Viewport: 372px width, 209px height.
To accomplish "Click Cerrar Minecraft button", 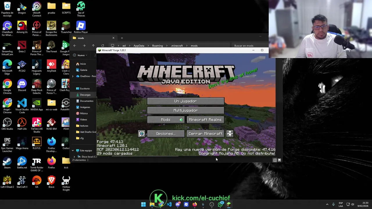I will point(205,134).
